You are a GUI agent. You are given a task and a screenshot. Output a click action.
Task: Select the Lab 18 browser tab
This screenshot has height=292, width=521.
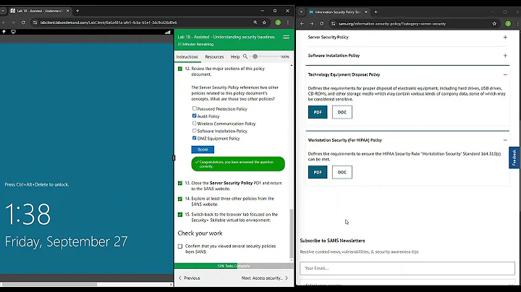pos(39,11)
